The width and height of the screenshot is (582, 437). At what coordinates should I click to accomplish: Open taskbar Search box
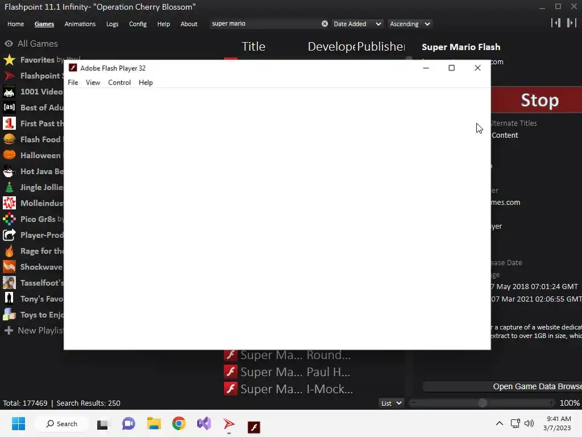[x=61, y=423]
